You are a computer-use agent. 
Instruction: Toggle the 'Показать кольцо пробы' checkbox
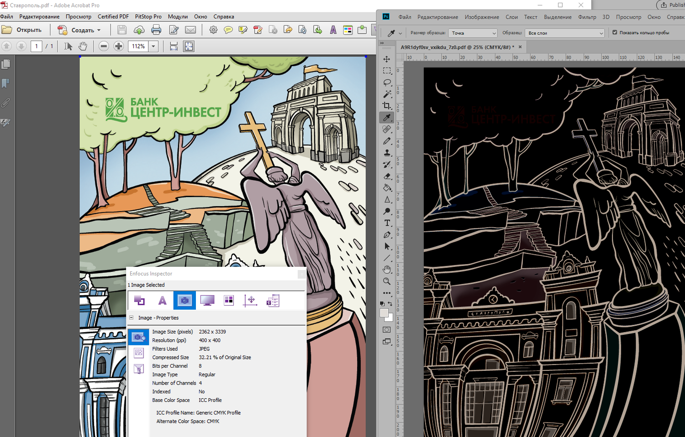coord(615,32)
